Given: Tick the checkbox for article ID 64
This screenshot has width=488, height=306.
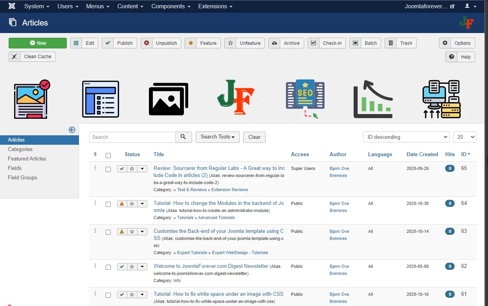Looking at the screenshot, I should tap(108, 205).
